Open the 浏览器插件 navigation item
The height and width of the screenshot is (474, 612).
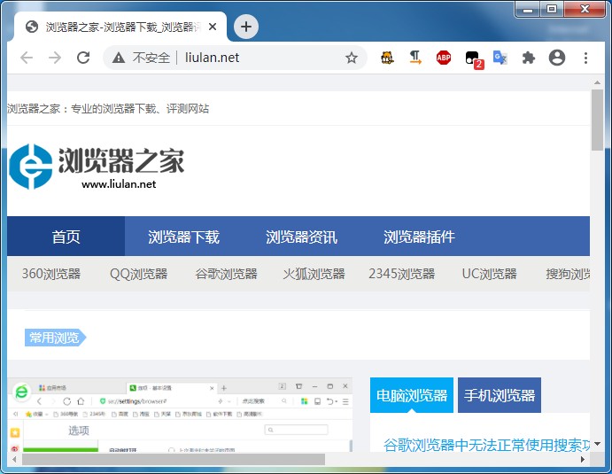pyautogui.click(x=419, y=237)
